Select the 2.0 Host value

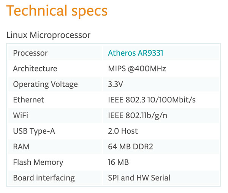[x=123, y=131]
